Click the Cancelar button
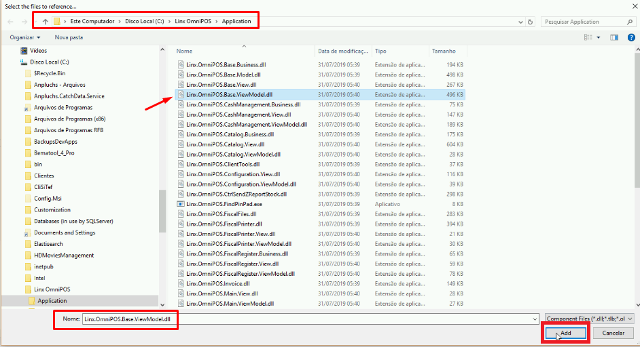Viewport: 640px width, 347px height. 613,333
